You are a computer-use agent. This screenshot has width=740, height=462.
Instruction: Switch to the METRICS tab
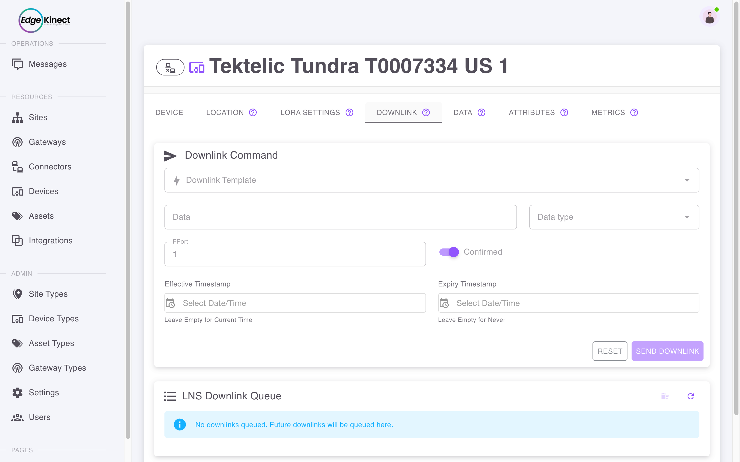pyautogui.click(x=615, y=112)
